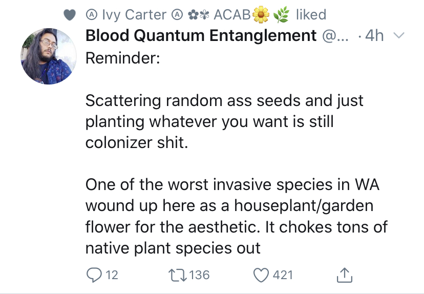Open the tweet via the "Scattering random ass seeds" text
This screenshot has height=294, width=424.
point(224,121)
